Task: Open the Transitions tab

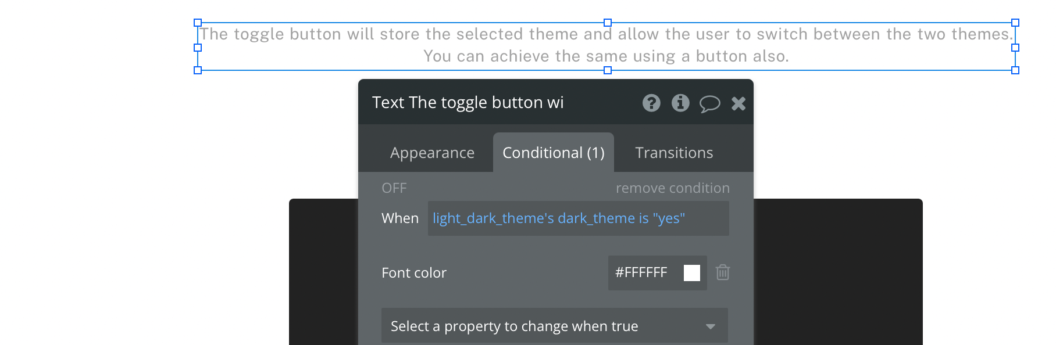Action: [x=674, y=153]
